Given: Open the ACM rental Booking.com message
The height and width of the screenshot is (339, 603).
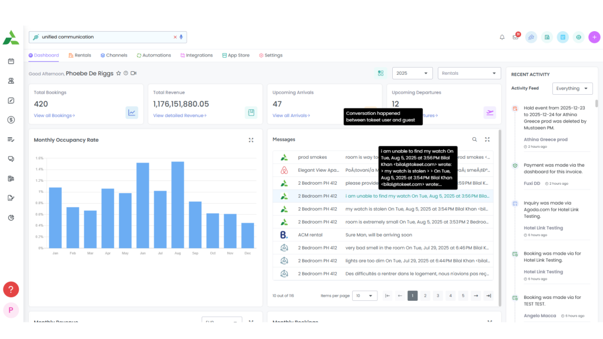Looking at the screenshot, I should [383, 235].
